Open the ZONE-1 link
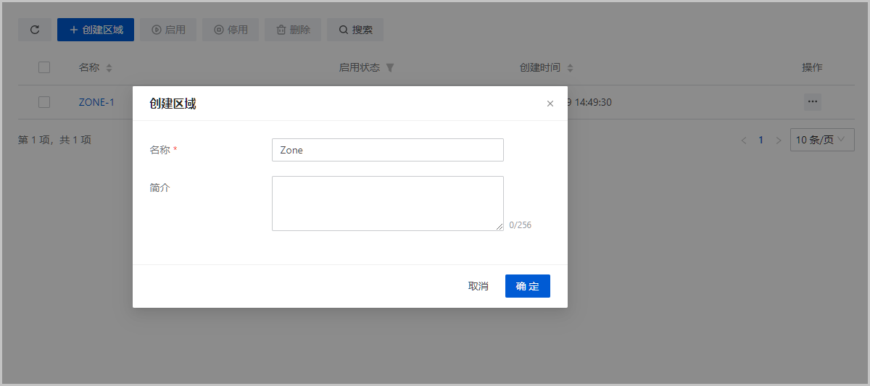This screenshot has height=386, width=870. point(96,102)
